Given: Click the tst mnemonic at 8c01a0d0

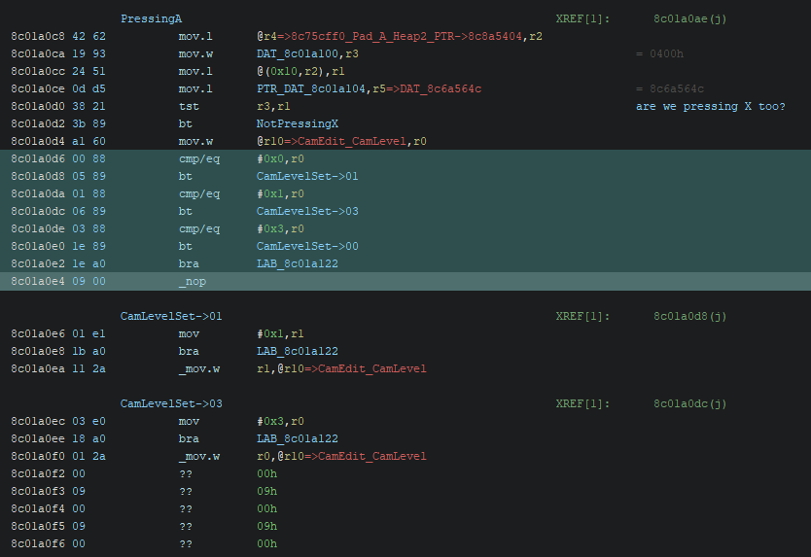Looking at the screenshot, I should (189, 106).
